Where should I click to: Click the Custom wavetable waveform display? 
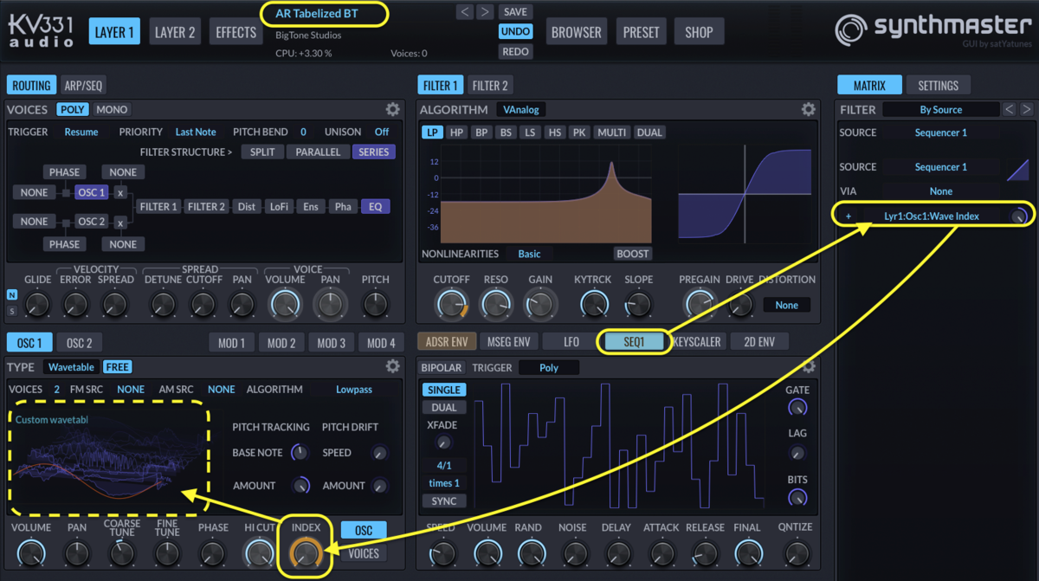109,456
